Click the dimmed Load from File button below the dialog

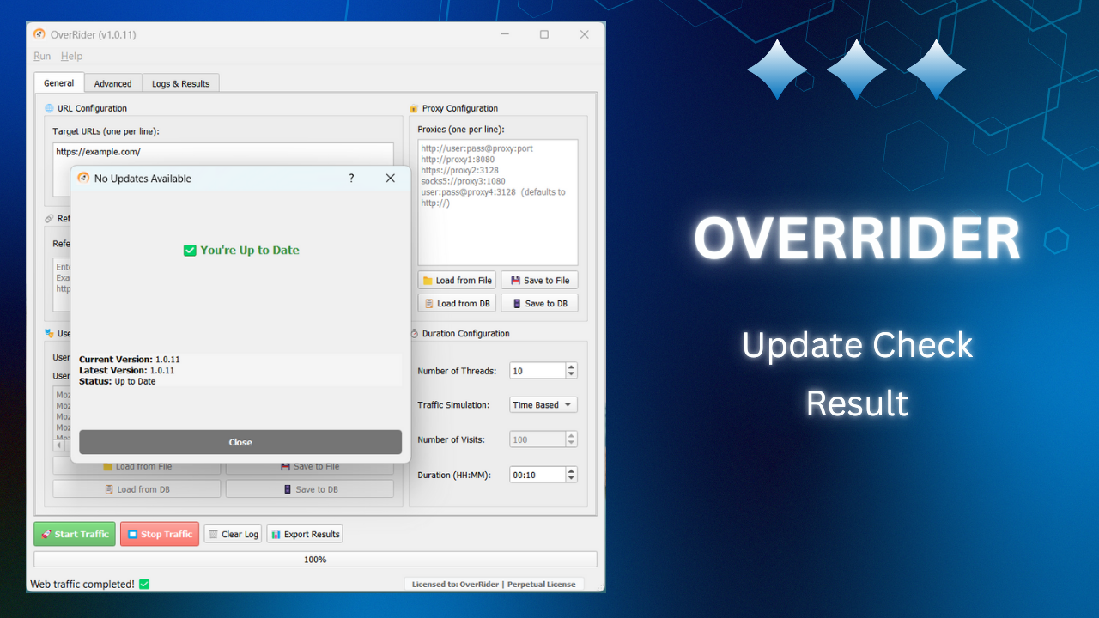(137, 467)
